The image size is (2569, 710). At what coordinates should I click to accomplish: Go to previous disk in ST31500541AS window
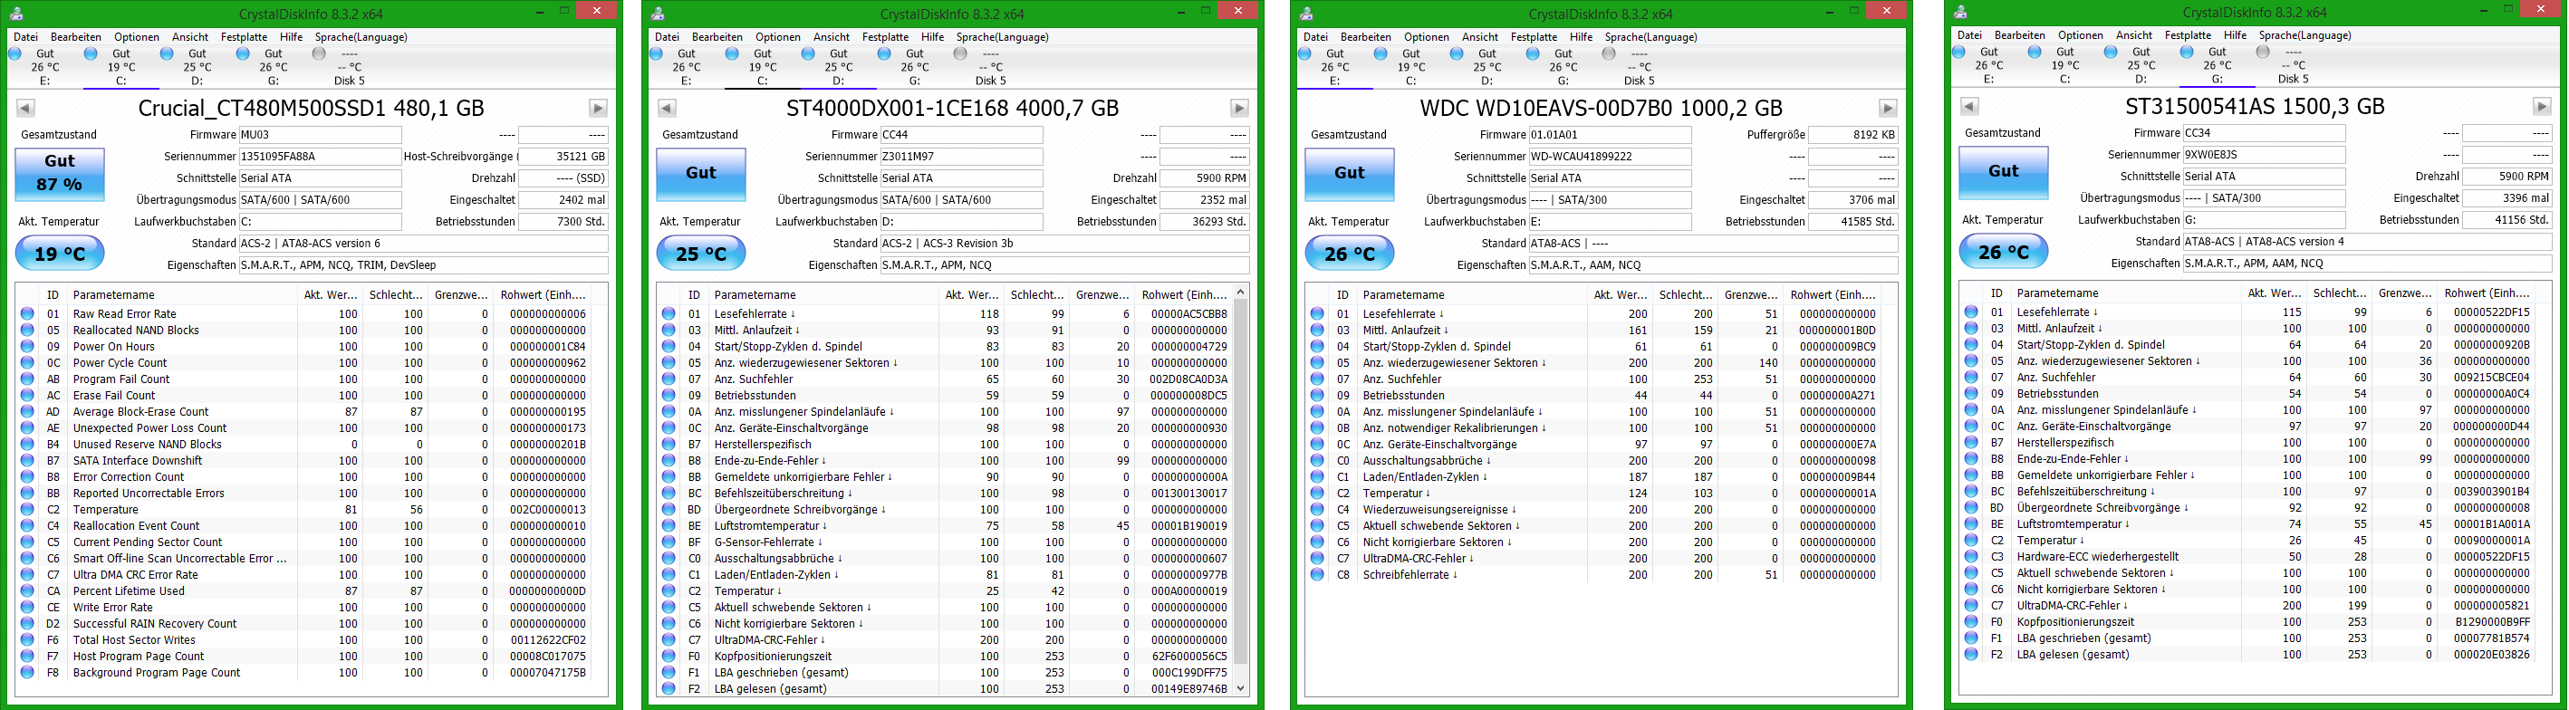(x=1969, y=106)
